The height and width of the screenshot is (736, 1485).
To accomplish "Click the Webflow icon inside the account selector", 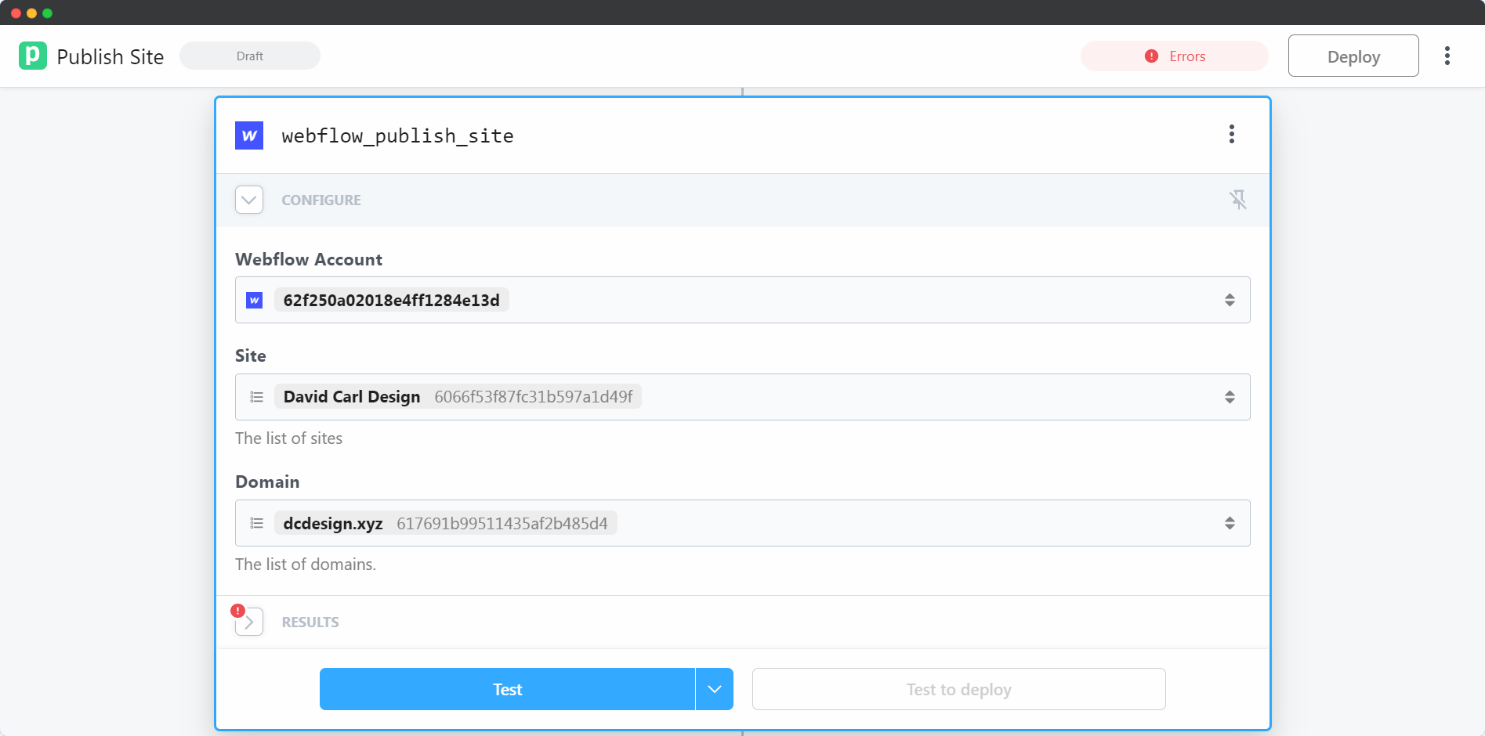I will click(254, 299).
